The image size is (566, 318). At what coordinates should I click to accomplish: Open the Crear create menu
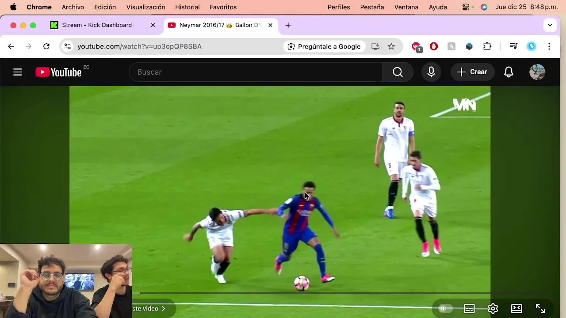click(x=472, y=72)
